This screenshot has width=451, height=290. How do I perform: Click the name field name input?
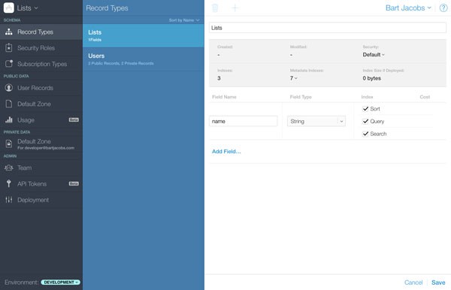(x=243, y=121)
